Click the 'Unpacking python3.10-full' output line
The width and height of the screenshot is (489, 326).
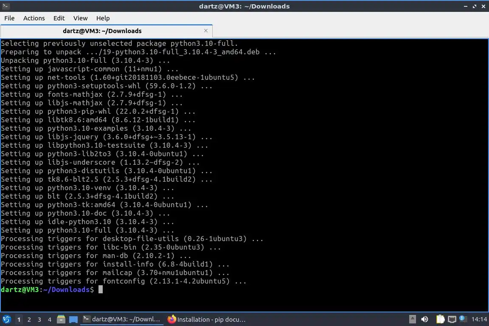[85, 60]
